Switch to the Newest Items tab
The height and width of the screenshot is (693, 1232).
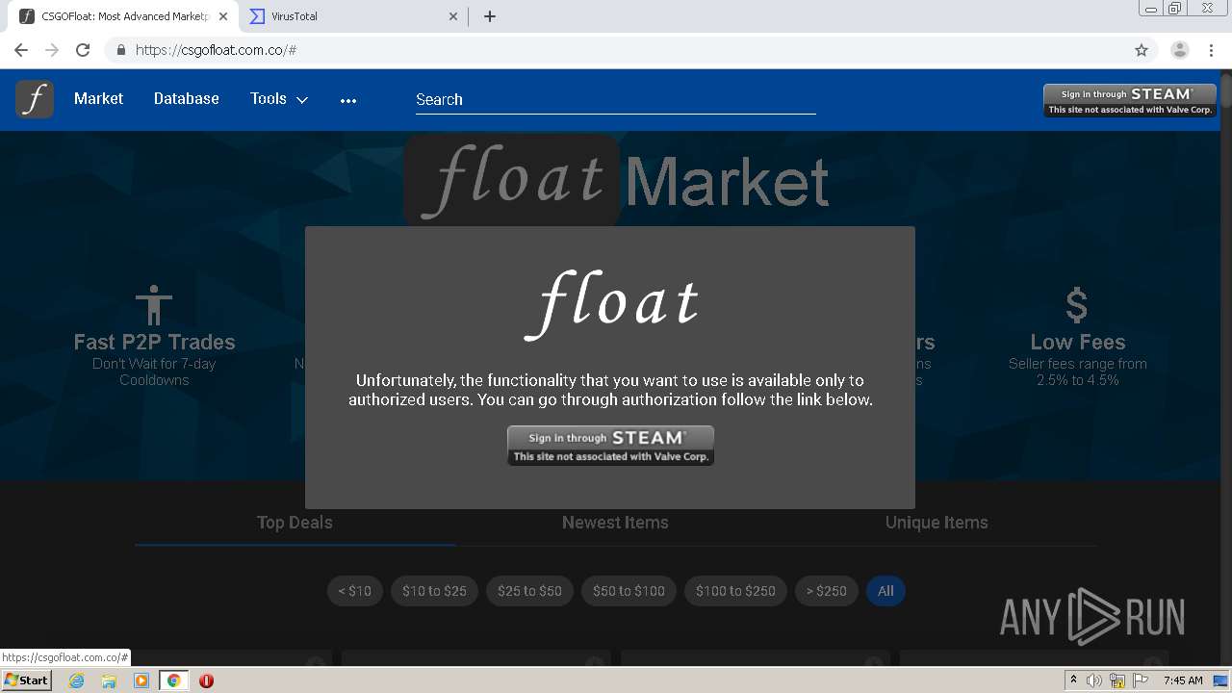click(x=615, y=523)
